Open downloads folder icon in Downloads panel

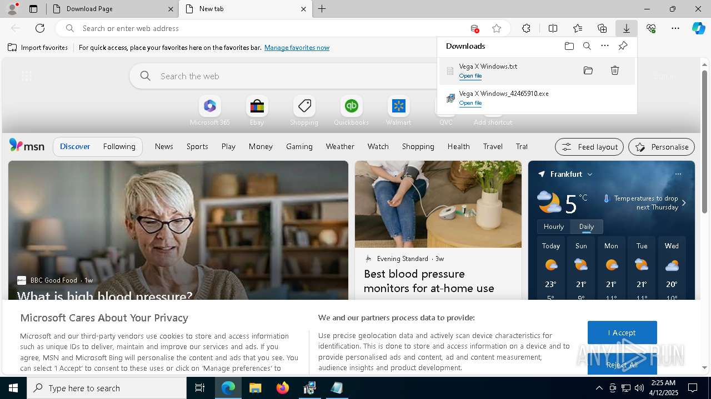point(569,46)
